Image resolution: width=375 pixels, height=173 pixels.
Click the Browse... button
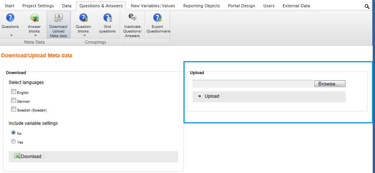pos(329,84)
